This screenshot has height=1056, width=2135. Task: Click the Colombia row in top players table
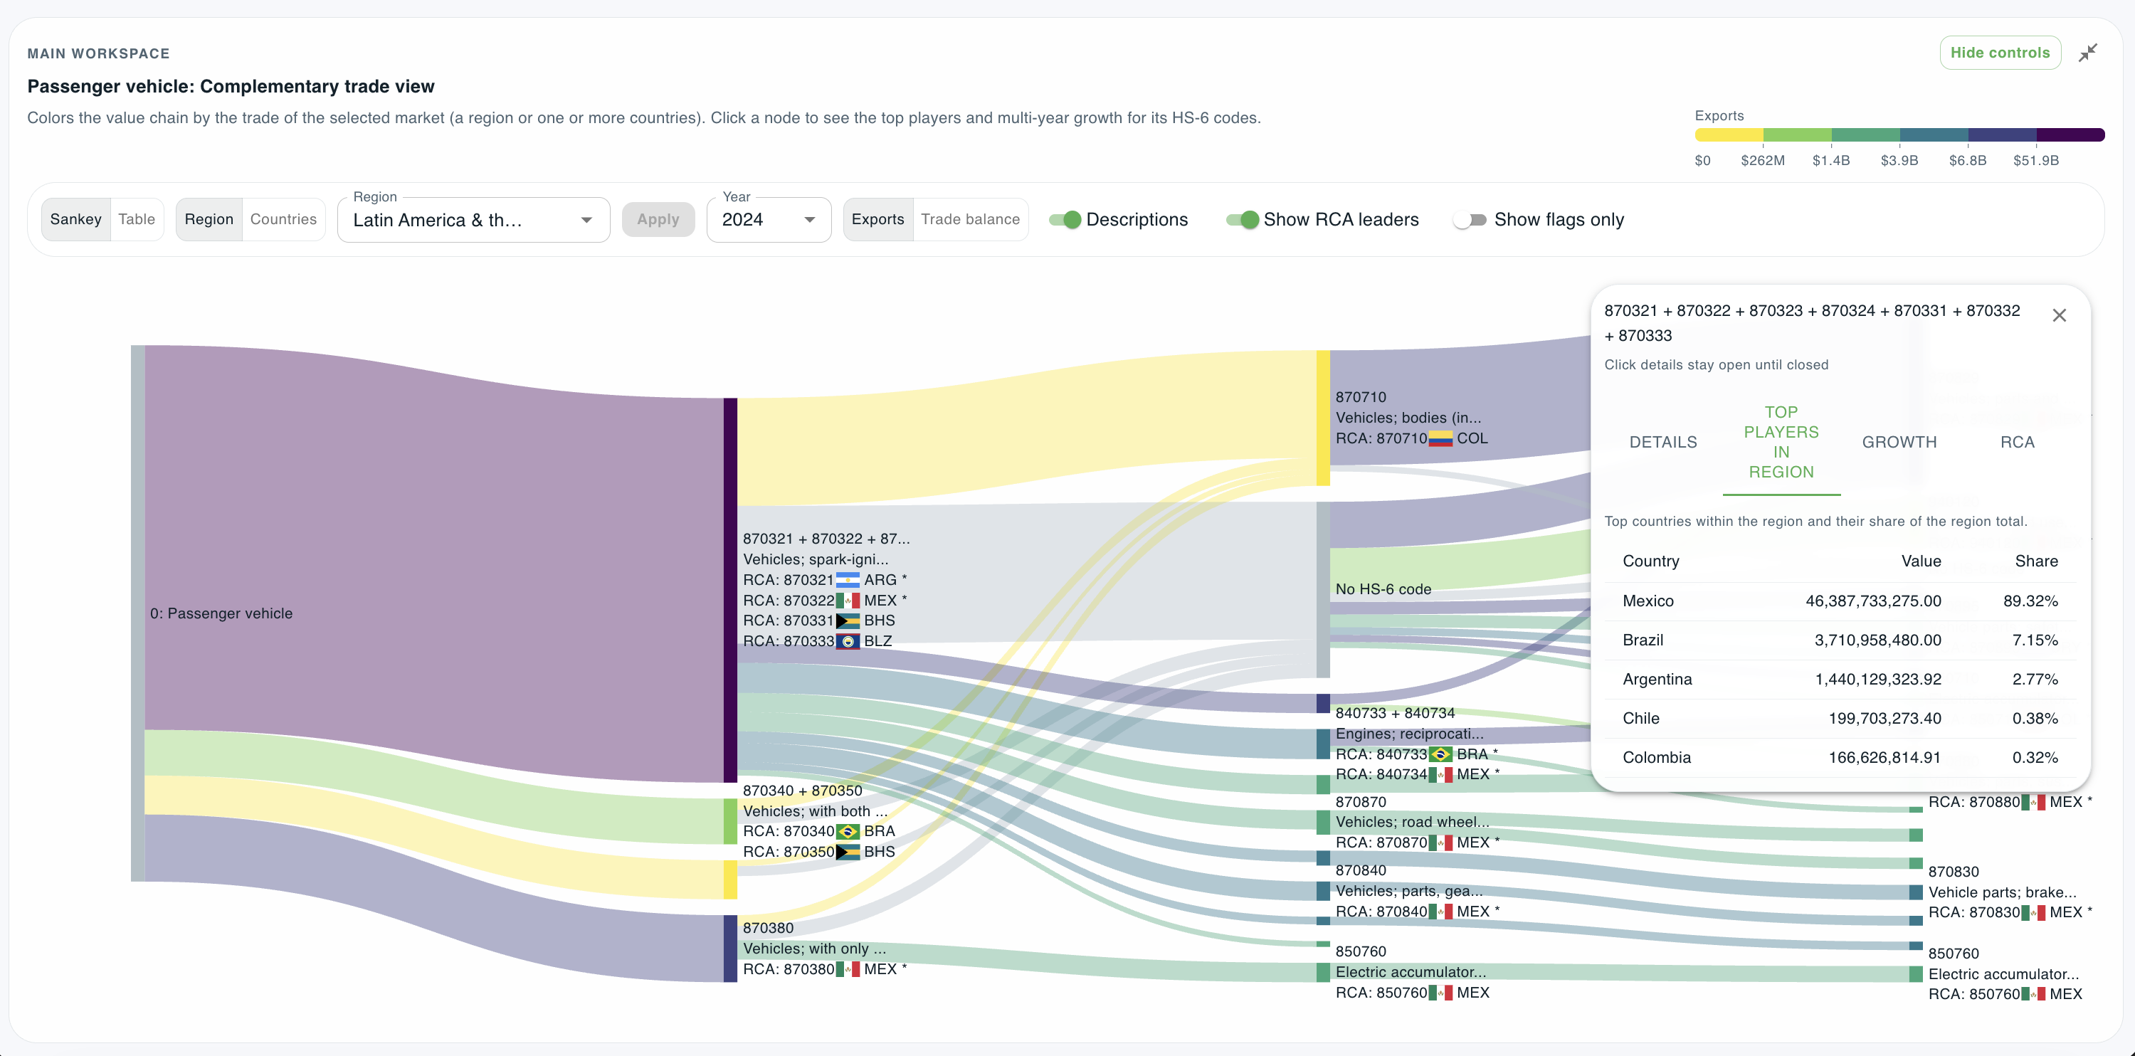(x=1840, y=756)
